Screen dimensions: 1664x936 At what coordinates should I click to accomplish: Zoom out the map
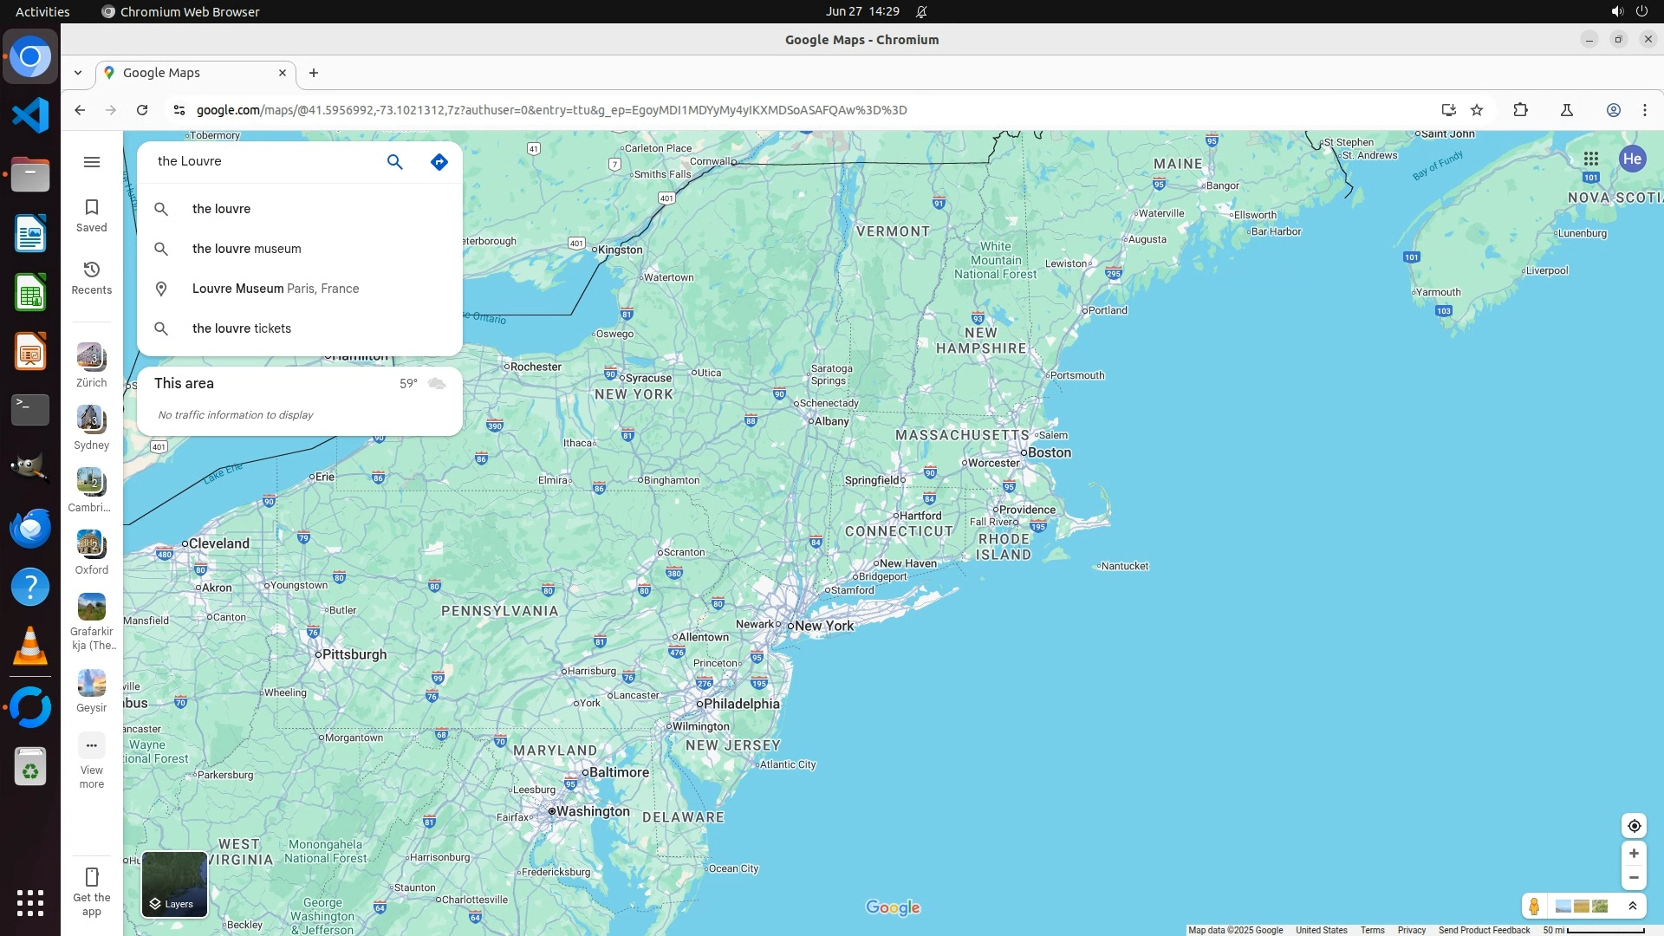[x=1634, y=878]
